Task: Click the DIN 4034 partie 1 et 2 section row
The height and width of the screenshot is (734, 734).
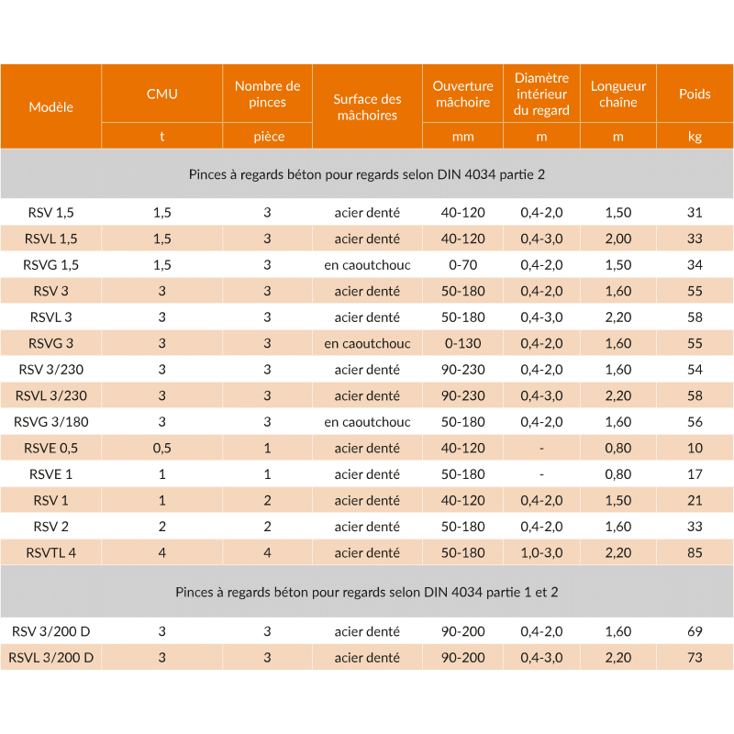Action: (x=367, y=592)
